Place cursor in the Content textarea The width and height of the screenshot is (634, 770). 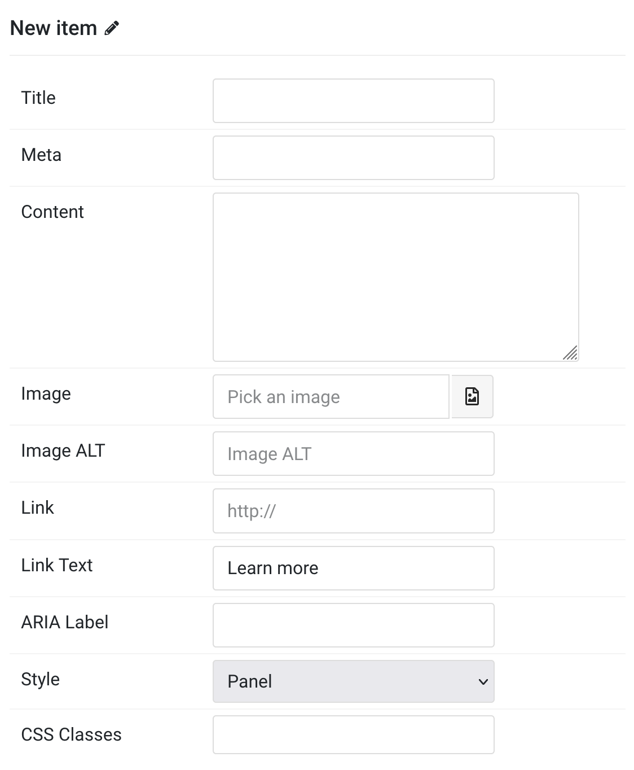pyautogui.click(x=396, y=277)
